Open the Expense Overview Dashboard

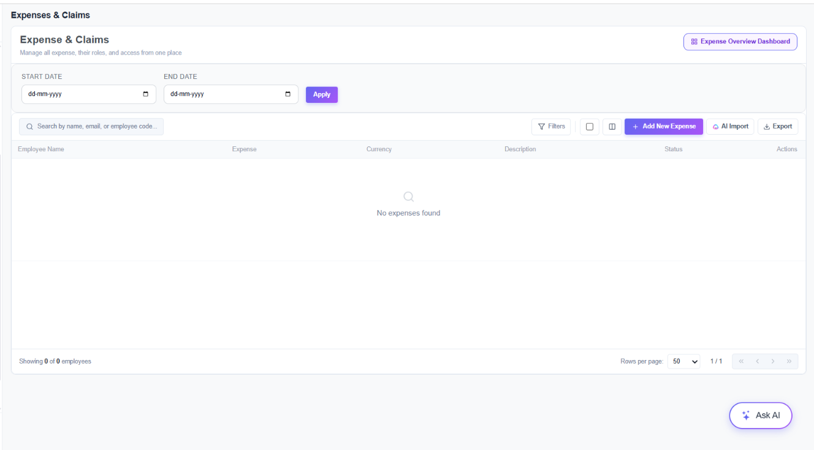pos(740,42)
